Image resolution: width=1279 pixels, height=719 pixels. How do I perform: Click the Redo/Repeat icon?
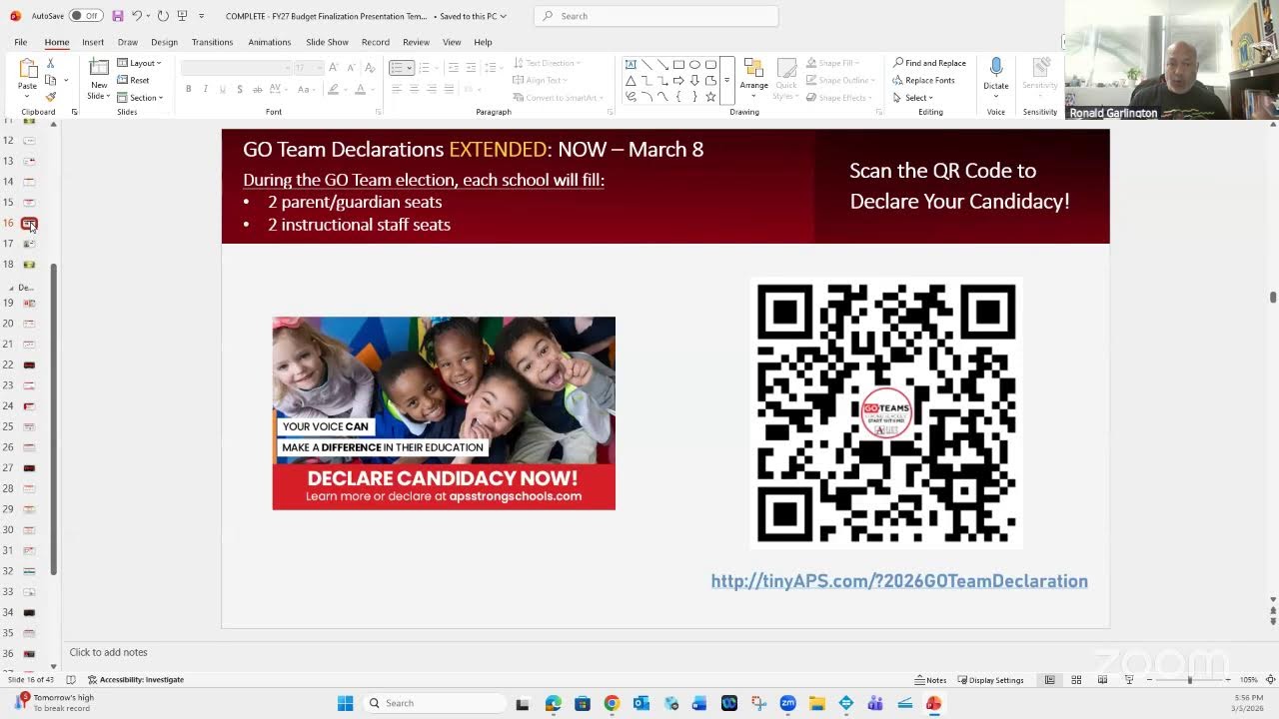pyautogui.click(x=163, y=16)
